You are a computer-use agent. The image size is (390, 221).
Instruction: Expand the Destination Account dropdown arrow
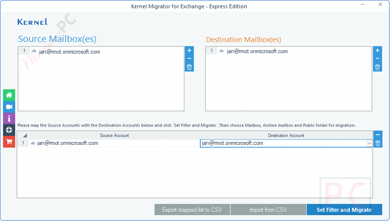click(370, 143)
